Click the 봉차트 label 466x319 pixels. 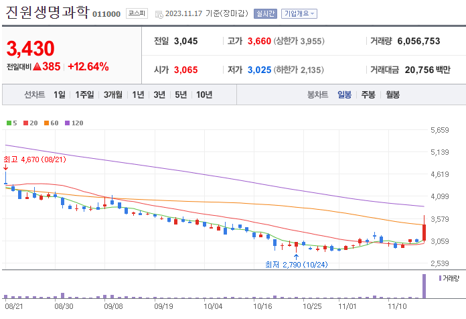[318, 95]
